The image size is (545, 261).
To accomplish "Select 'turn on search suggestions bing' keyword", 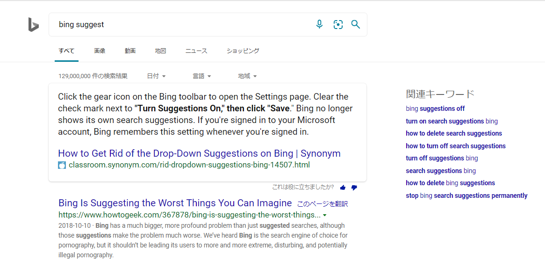I will click(x=452, y=121).
